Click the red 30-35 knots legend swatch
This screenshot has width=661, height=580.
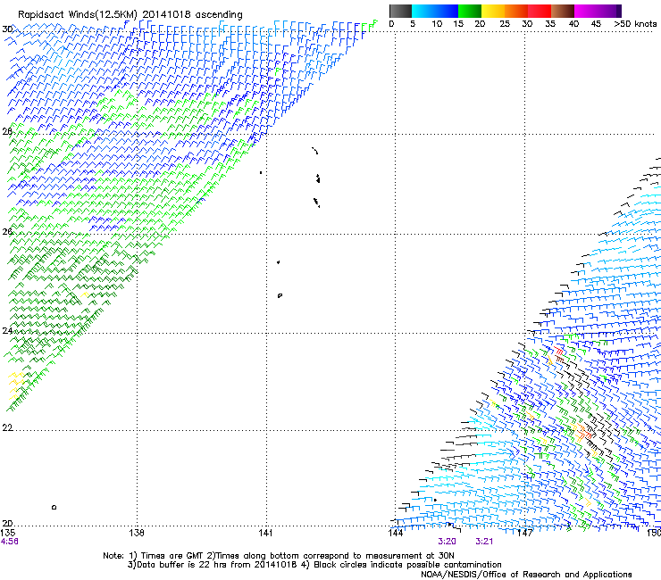coord(540,11)
